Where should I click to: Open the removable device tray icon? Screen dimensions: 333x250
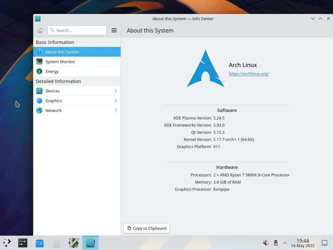point(276,243)
